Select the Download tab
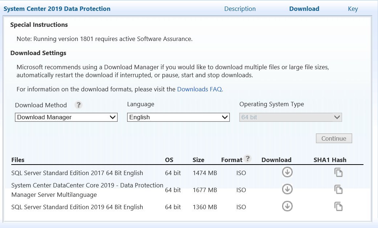The image size is (378, 228). point(304,9)
